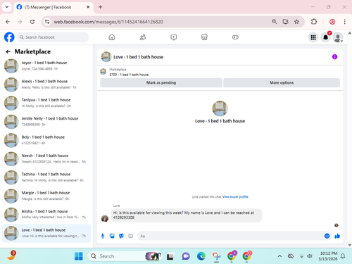Open Tachina - 1 bed 1 bath house chat

pyautogui.click(x=46, y=177)
